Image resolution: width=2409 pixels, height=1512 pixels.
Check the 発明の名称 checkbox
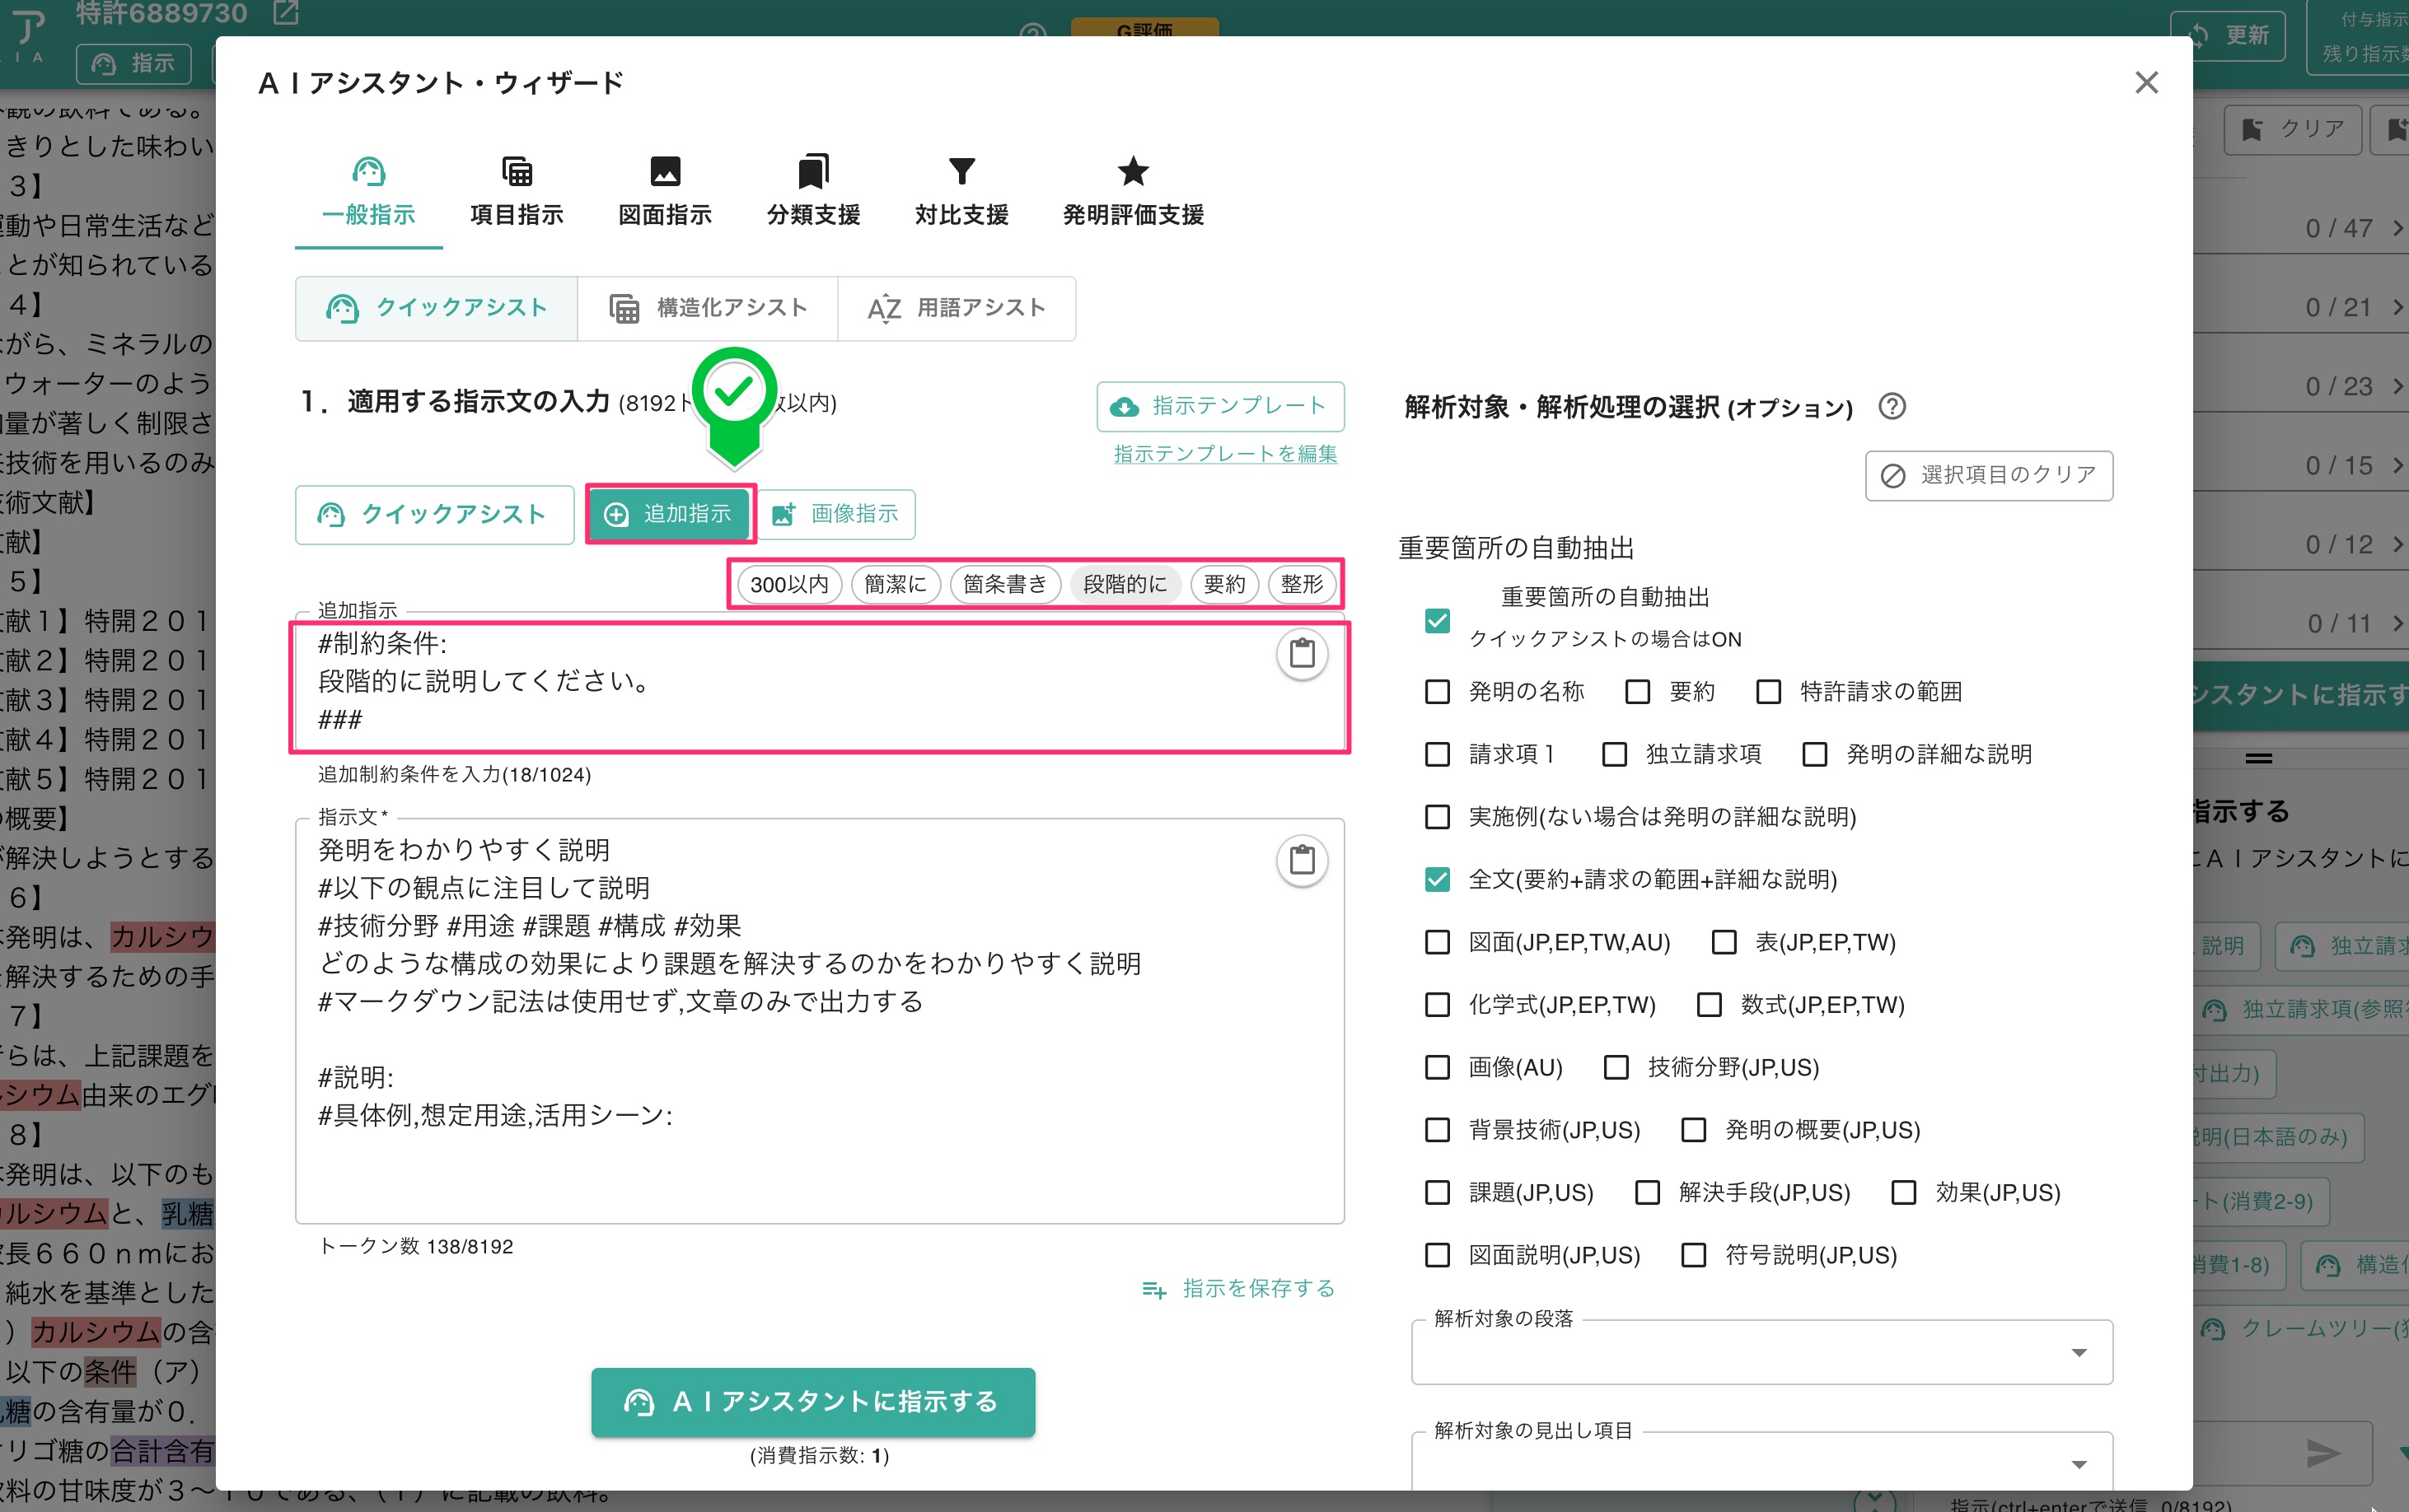(1437, 692)
